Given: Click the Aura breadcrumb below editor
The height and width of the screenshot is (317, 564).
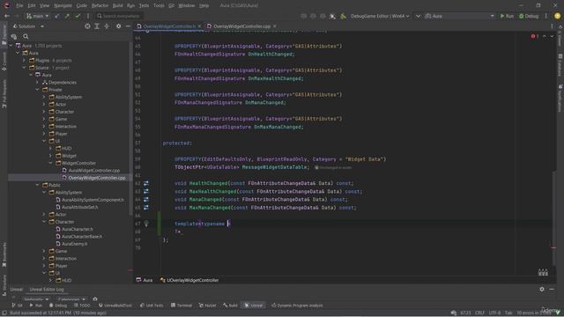Looking at the screenshot, I should pos(145,280).
